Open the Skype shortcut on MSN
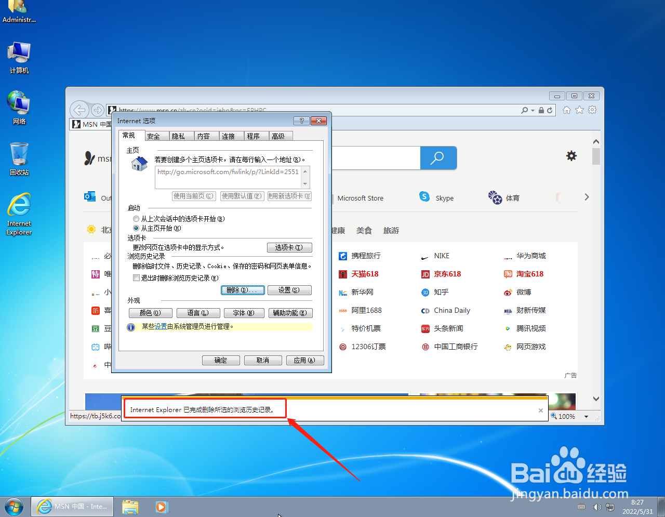The width and height of the screenshot is (665, 517). pyautogui.click(x=436, y=197)
